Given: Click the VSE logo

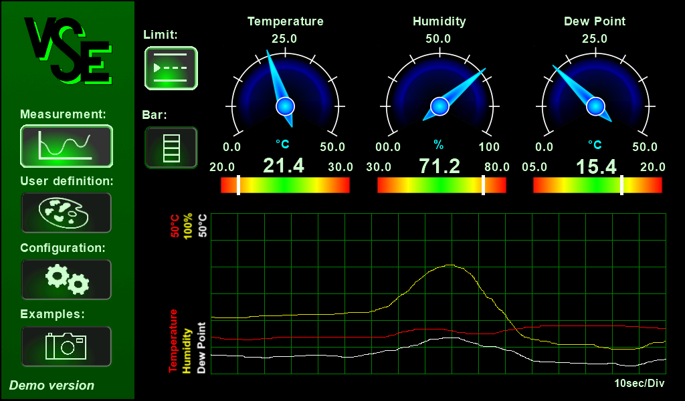Looking at the screenshot, I should coord(67,51).
